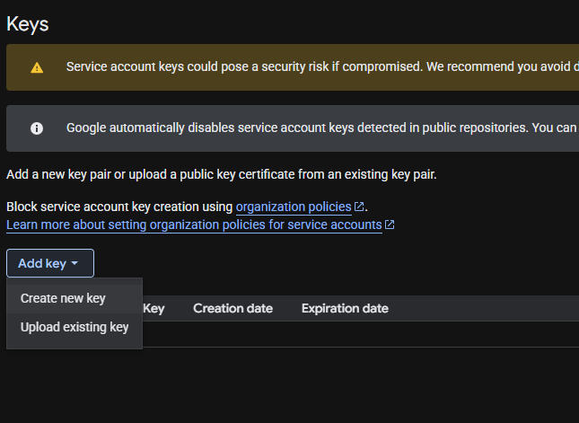Click the service account keys security warning text
The width and height of the screenshot is (579, 423).
click(322, 66)
